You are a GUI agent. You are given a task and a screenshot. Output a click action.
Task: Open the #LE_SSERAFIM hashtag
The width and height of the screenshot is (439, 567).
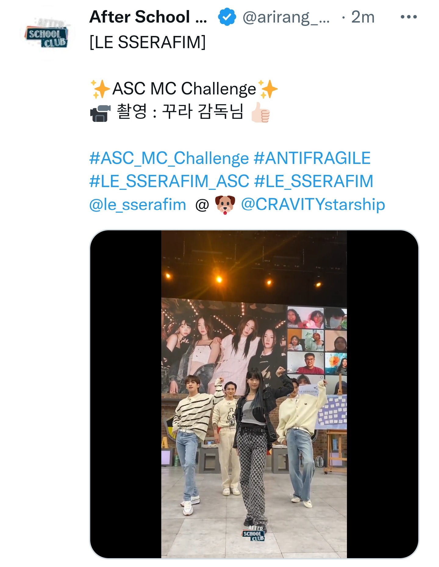click(313, 181)
